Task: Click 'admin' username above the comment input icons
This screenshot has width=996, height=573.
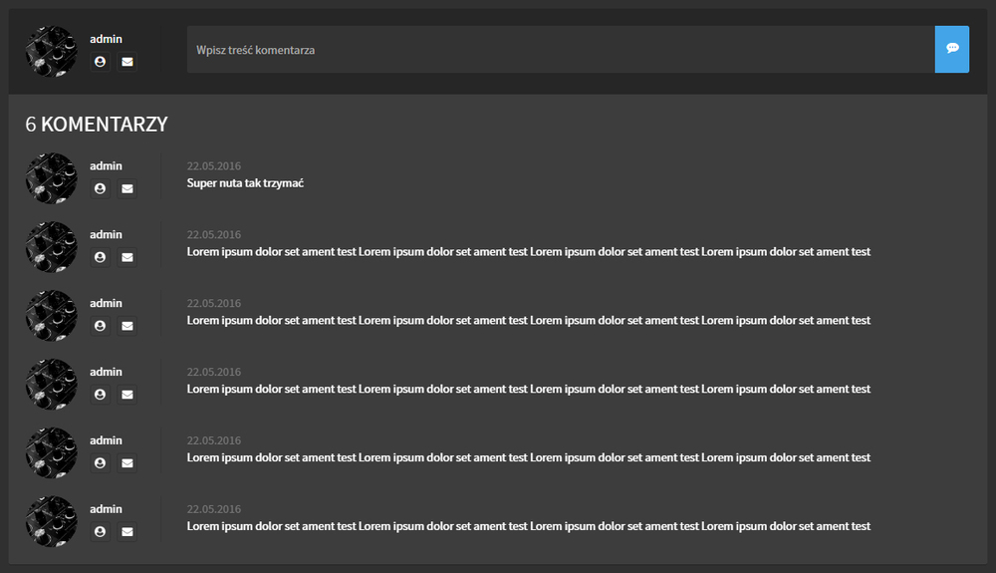Action: coord(106,39)
